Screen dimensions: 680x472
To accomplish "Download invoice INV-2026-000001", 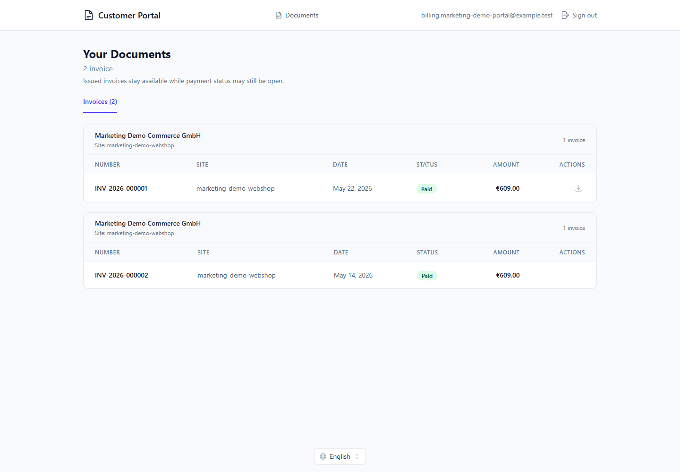I will tap(578, 188).
